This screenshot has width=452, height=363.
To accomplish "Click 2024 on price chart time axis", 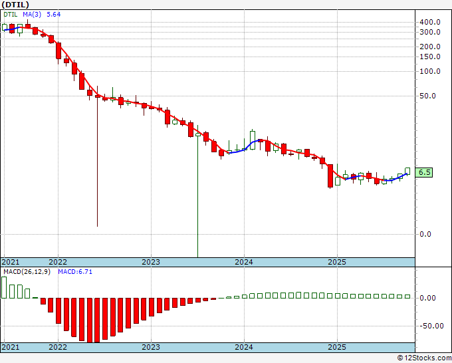I will pyautogui.click(x=244, y=262).
